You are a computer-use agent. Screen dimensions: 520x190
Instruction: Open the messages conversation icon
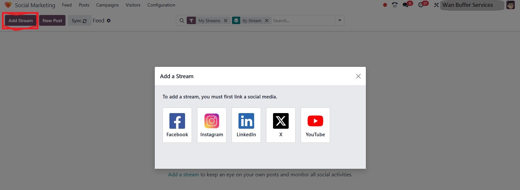[x=406, y=5]
